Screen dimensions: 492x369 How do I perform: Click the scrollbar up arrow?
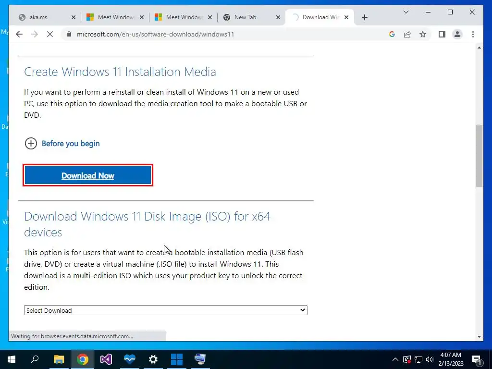[x=479, y=48]
